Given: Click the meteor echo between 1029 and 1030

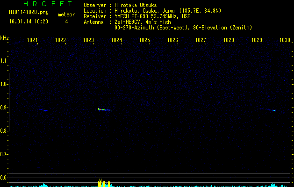Looking at the screenshot, I should [x=273, y=110].
